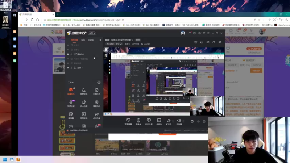Open the 主播任务 tool

[96, 91]
